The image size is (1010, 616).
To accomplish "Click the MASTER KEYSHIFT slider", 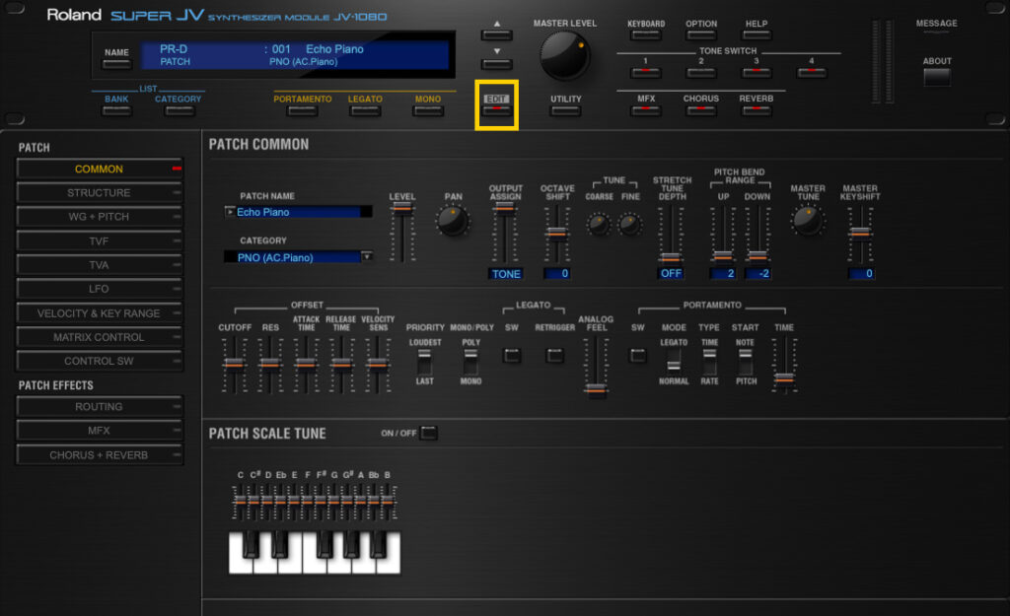I will tap(860, 235).
